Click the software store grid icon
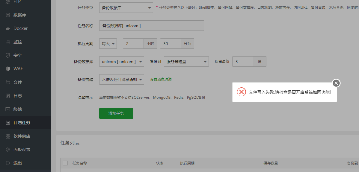Image resolution: width=359 pixels, height=172 pixels. coord(8,136)
